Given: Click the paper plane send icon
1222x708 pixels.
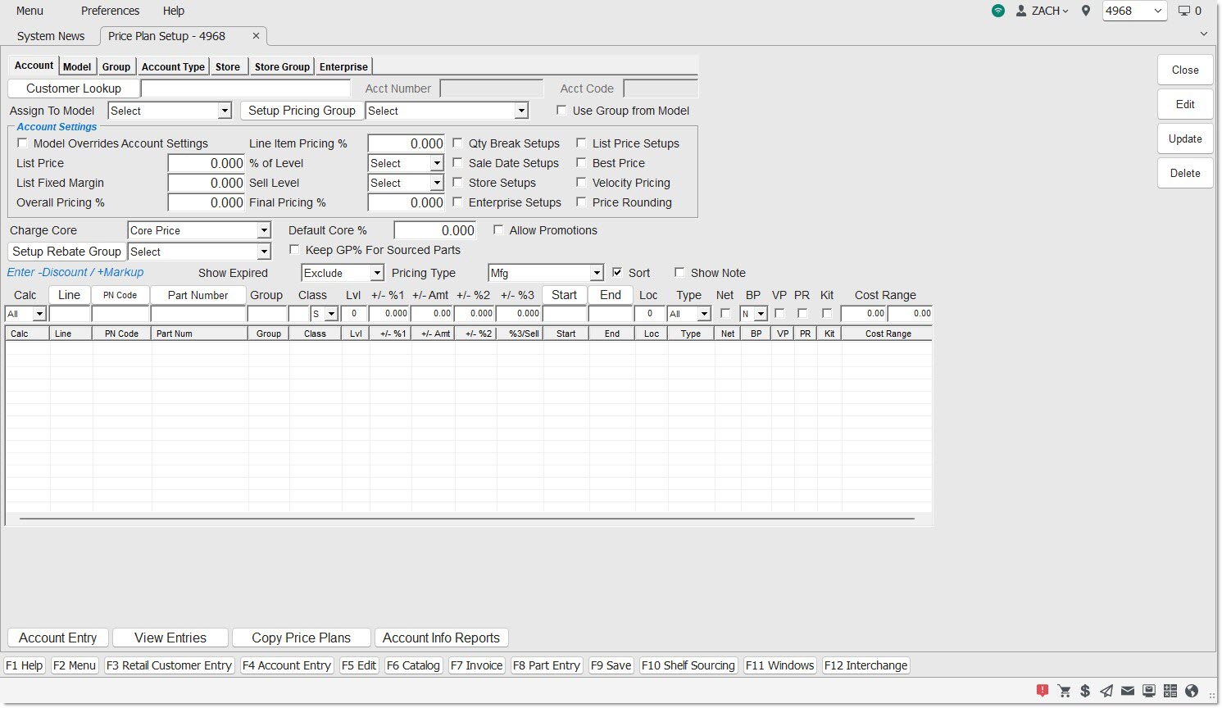Looking at the screenshot, I should coord(1106,691).
